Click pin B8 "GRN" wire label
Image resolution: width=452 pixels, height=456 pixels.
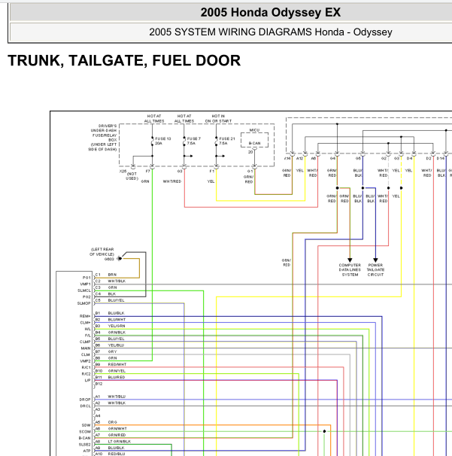pyautogui.click(x=112, y=358)
